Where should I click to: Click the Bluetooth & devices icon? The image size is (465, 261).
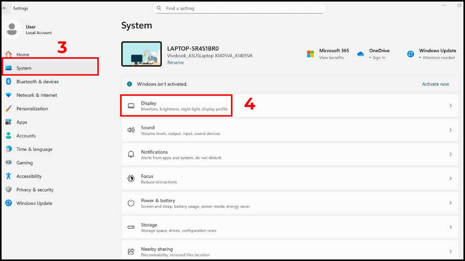coord(9,82)
